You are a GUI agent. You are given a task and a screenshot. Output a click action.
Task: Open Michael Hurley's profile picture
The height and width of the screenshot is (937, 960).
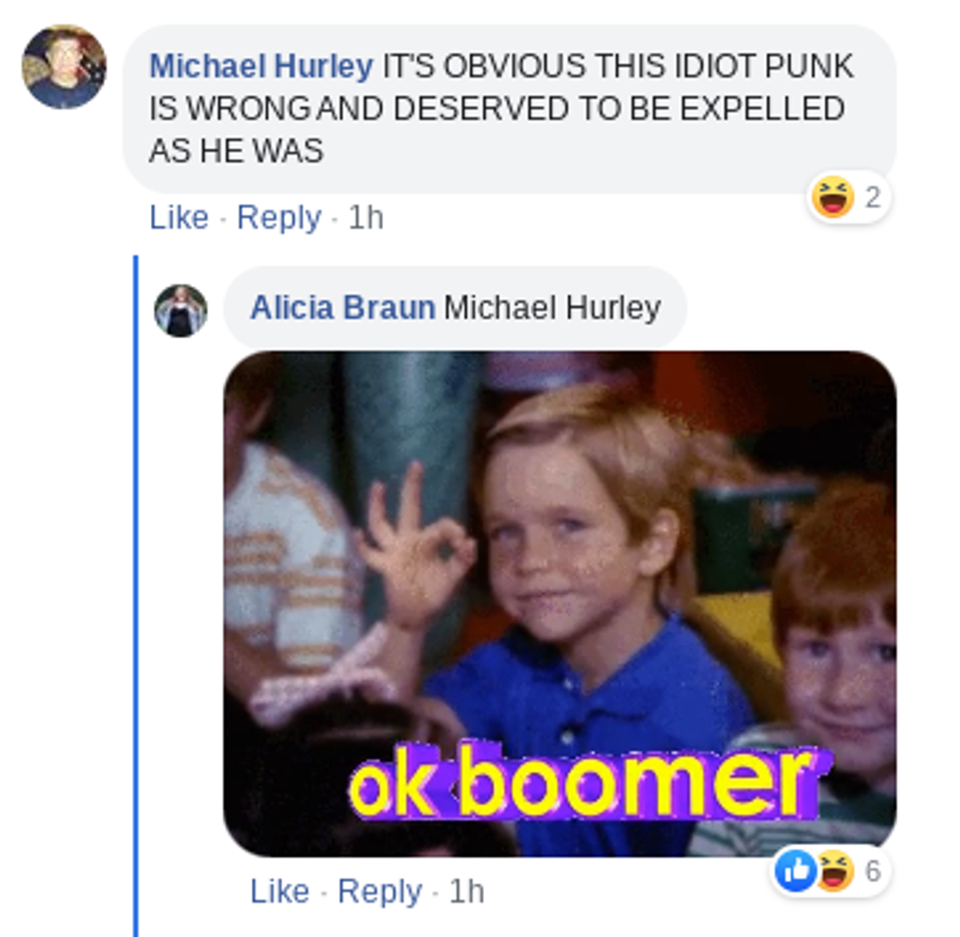click(64, 67)
